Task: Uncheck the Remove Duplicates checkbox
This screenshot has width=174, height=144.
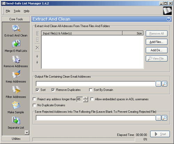Action: 53,90
